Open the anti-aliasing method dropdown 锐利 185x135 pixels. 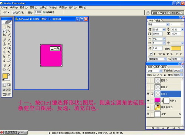coord(182,59)
